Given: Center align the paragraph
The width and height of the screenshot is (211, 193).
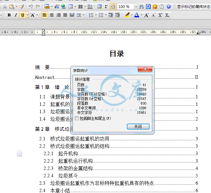Looking at the screenshot, I should [x=52, y=15].
